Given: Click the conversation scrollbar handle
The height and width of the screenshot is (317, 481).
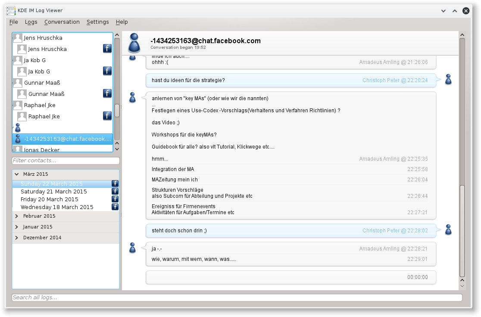Looking at the screenshot, I should point(462,231).
